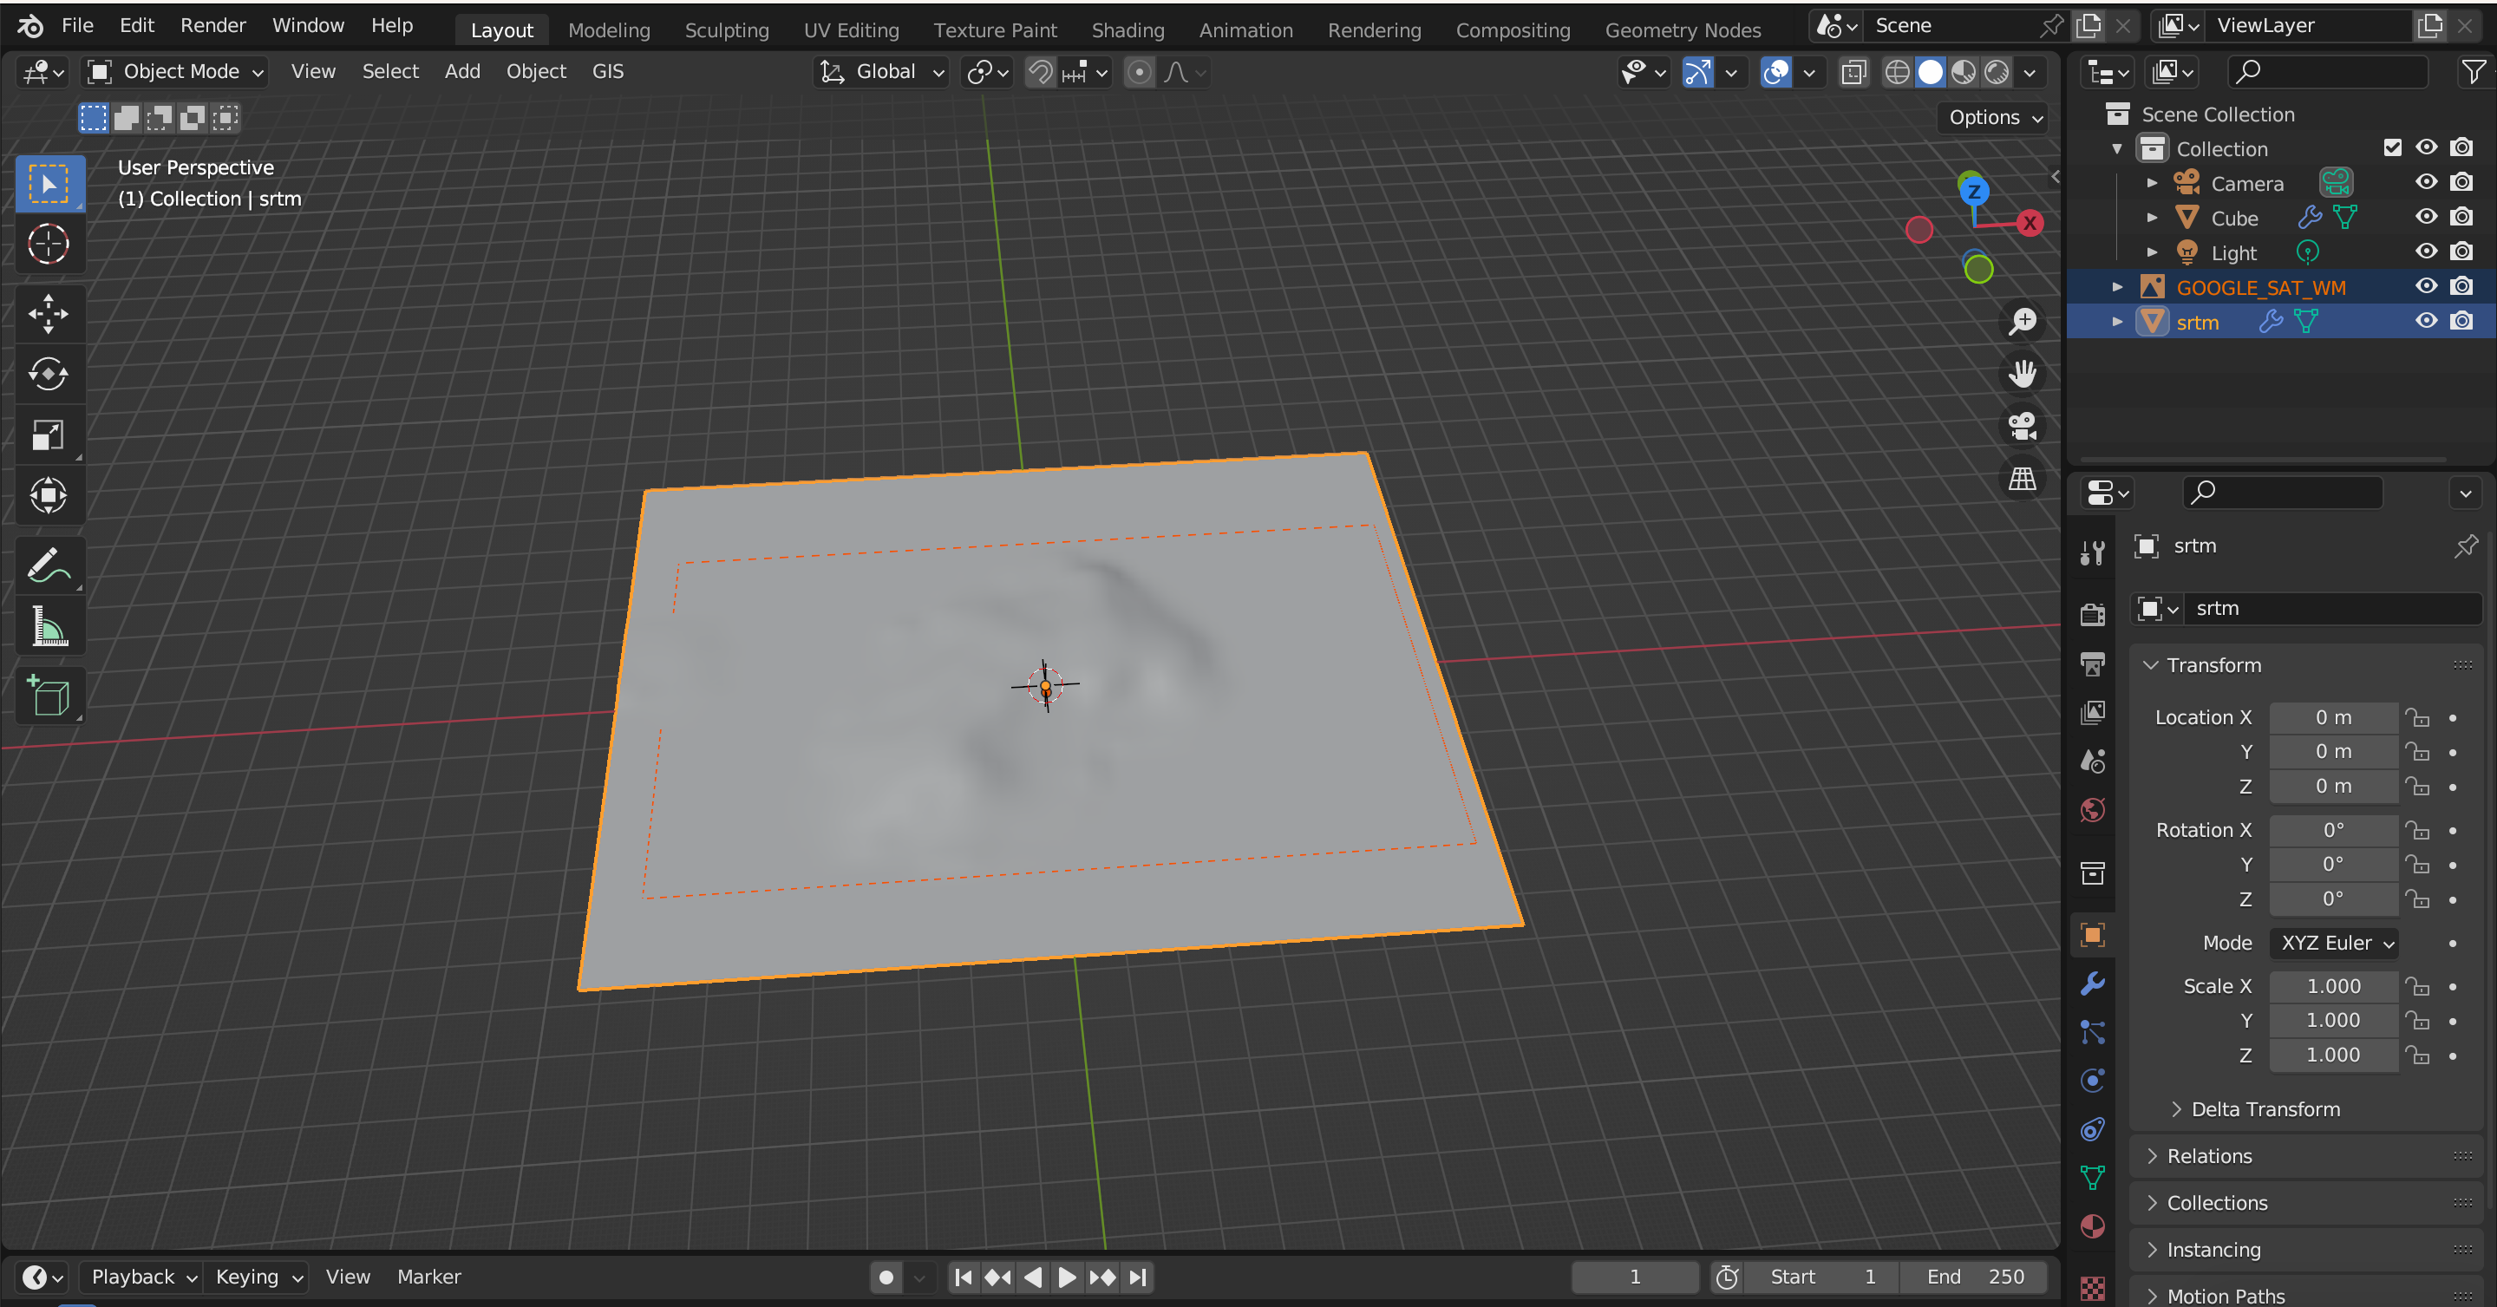This screenshot has height=1307, width=2497.
Task: Activate the Rotate tool
Action: click(x=49, y=375)
